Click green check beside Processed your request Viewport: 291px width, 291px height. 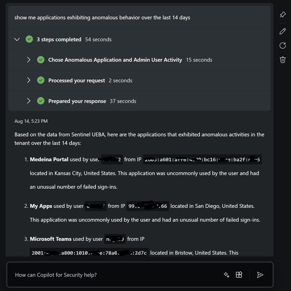click(x=41, y=81)
